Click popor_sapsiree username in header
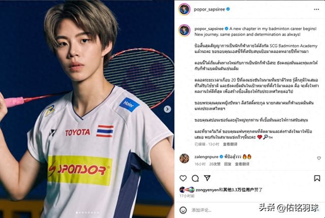This screenshot has width=325, height=218. (209, 9)
